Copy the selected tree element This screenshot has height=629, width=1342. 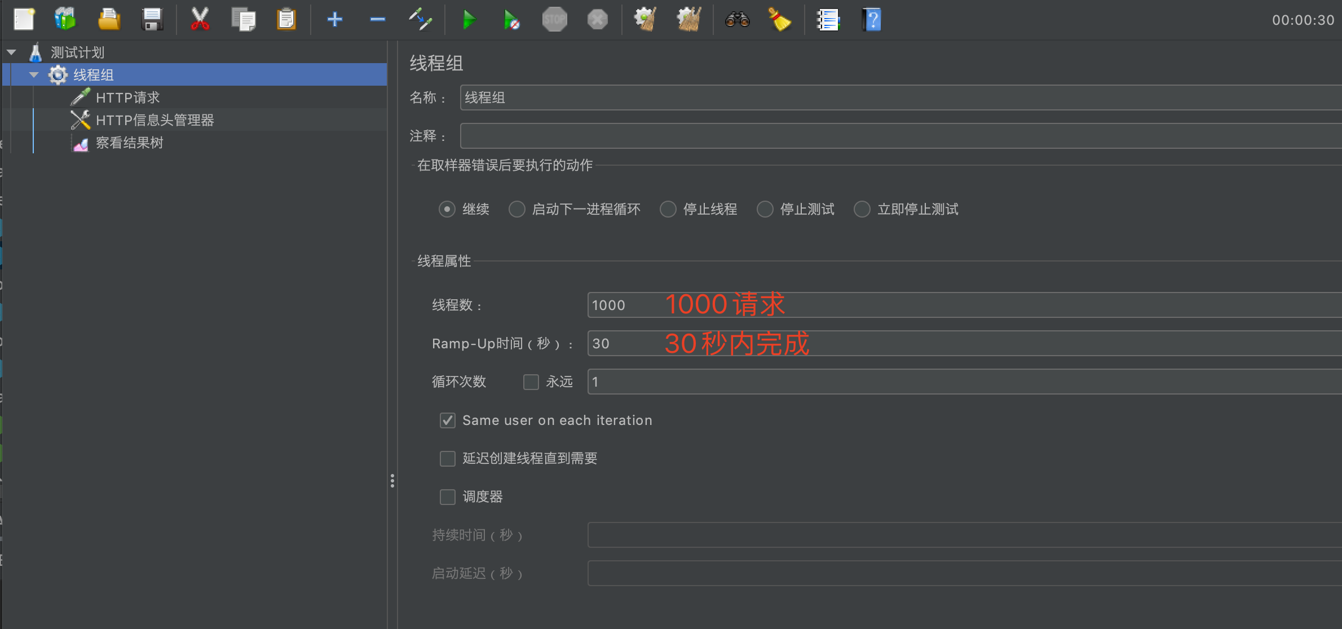click(244, 19)
